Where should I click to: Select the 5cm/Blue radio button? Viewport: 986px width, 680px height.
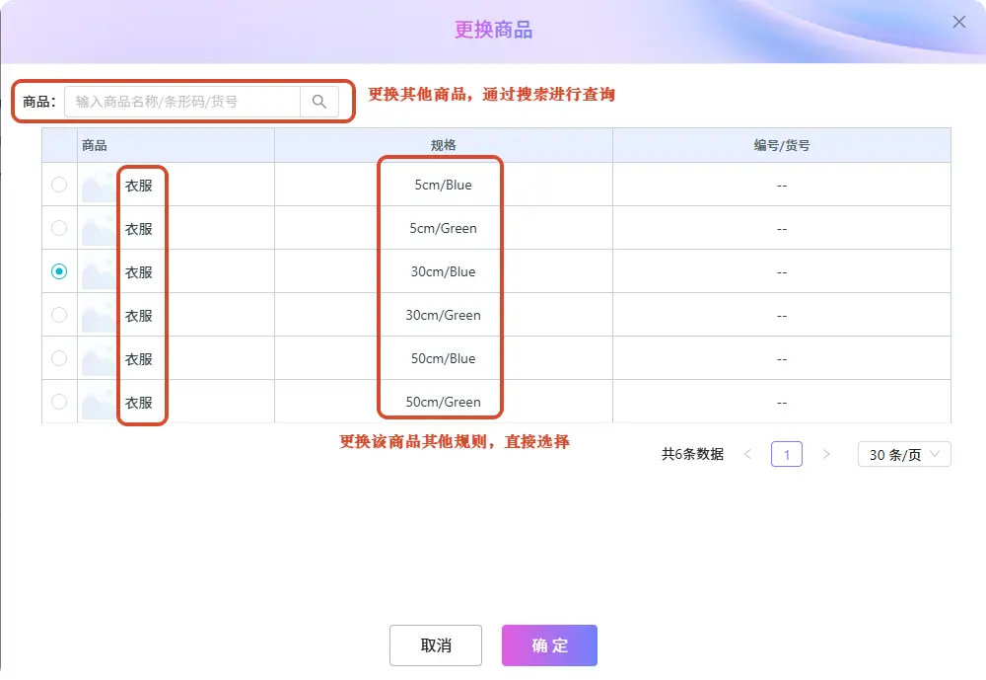click(x=59, y=185)
